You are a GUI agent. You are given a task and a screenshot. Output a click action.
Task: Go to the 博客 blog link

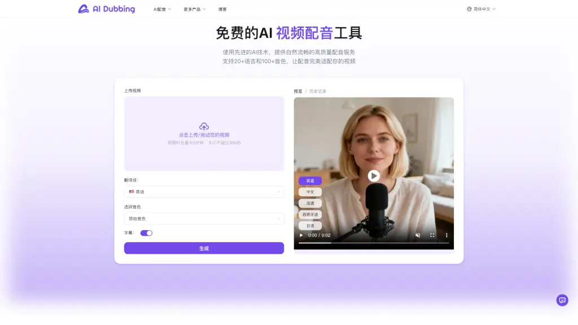pos(222,10)
